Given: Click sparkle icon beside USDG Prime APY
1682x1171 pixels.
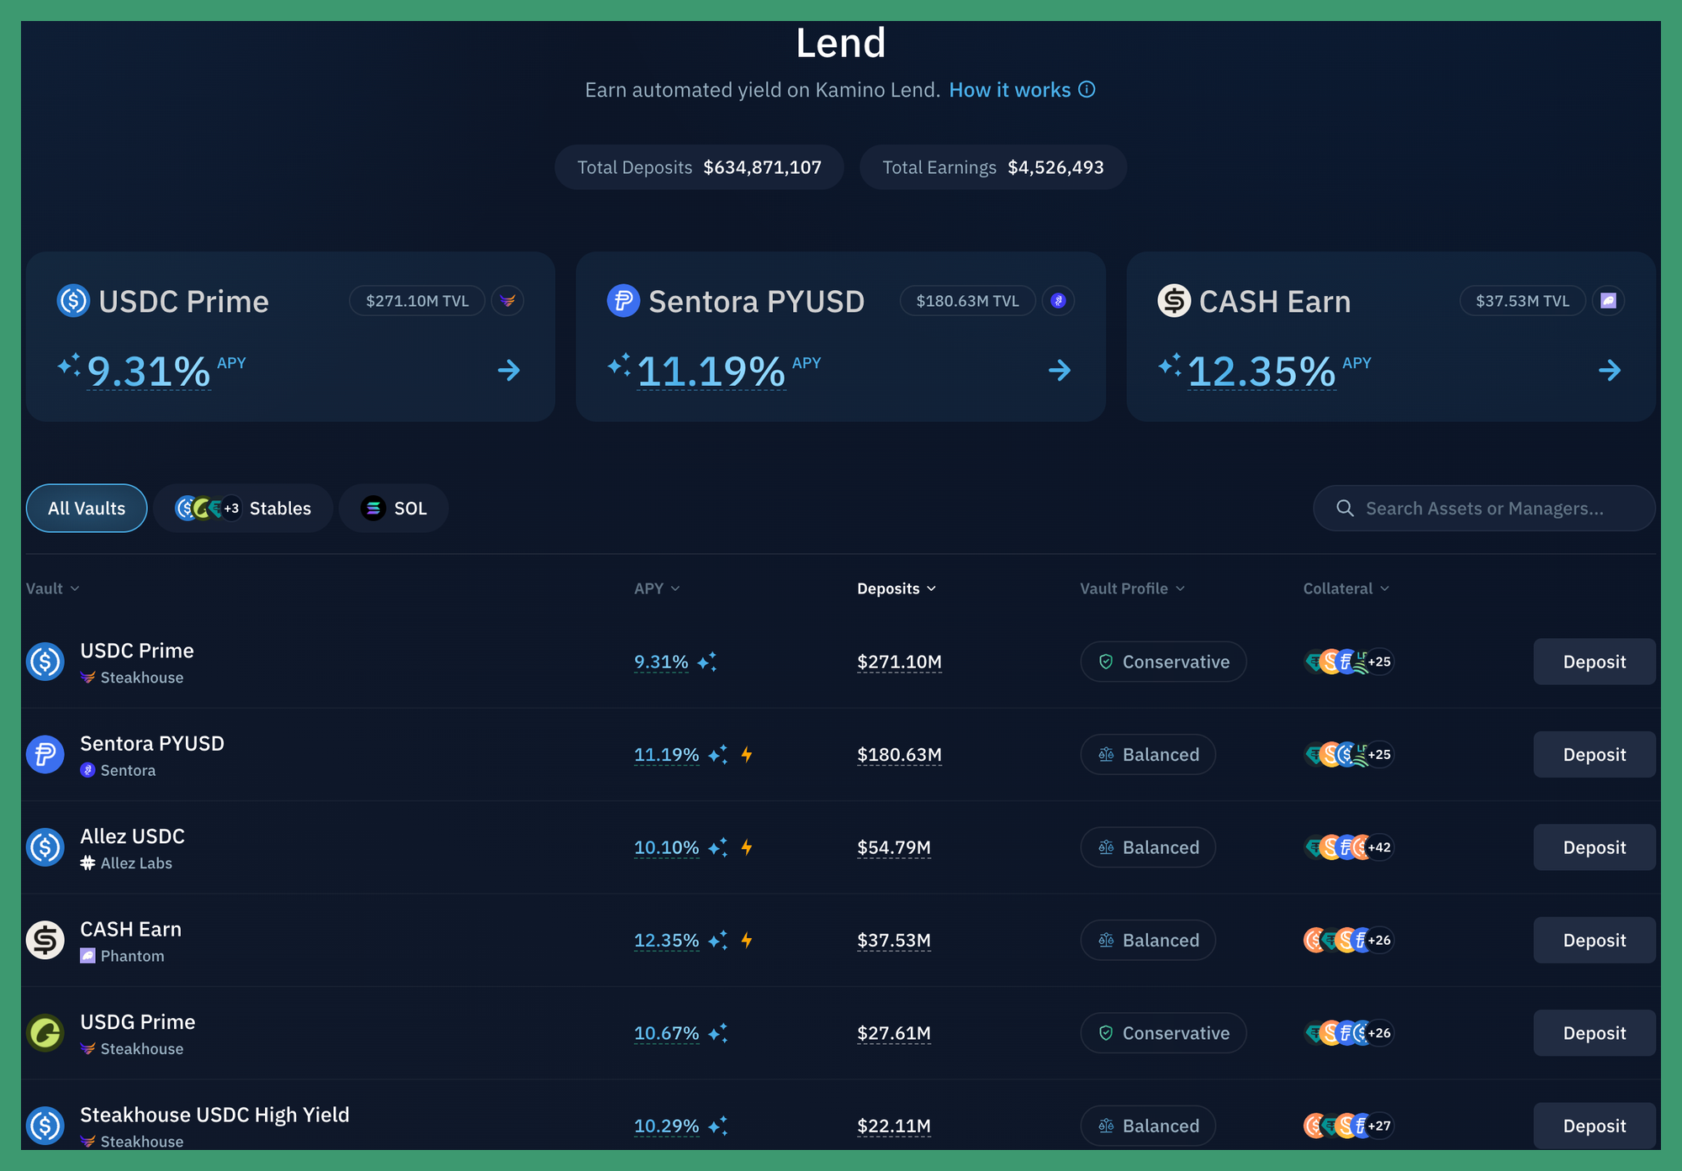Looking at the screenshot, I should pyautogui.click(x=717, y=1033).
